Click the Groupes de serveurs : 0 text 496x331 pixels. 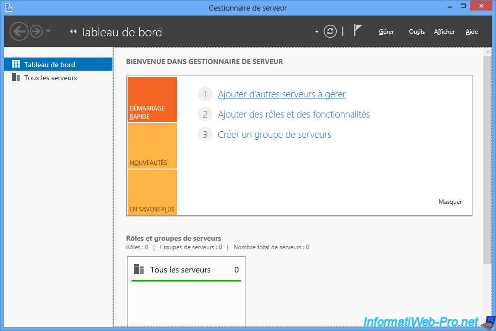(x=191, y=247)
